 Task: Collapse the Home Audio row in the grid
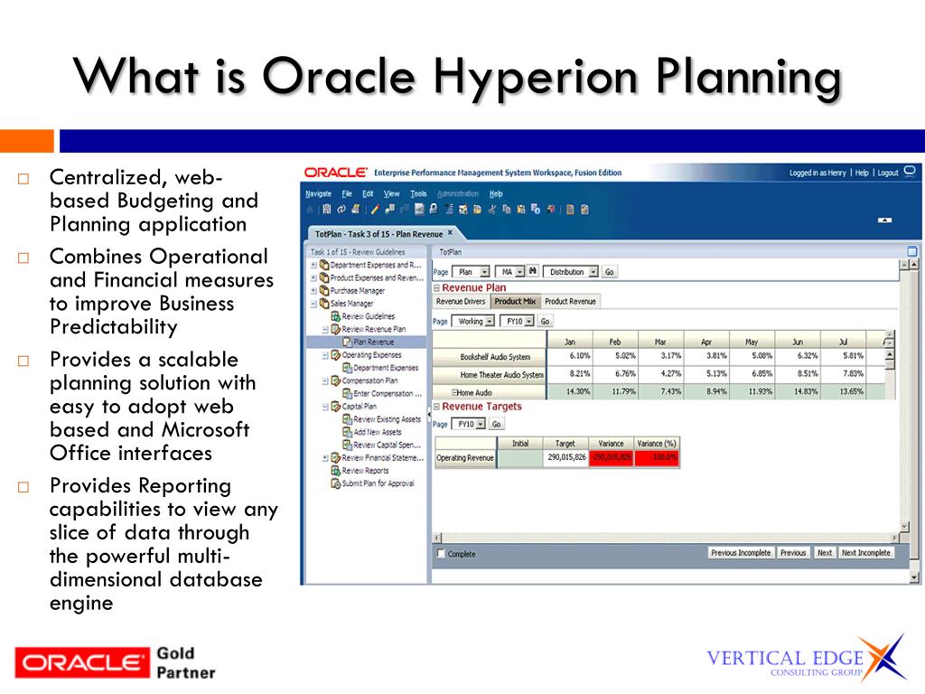point(454,392)
